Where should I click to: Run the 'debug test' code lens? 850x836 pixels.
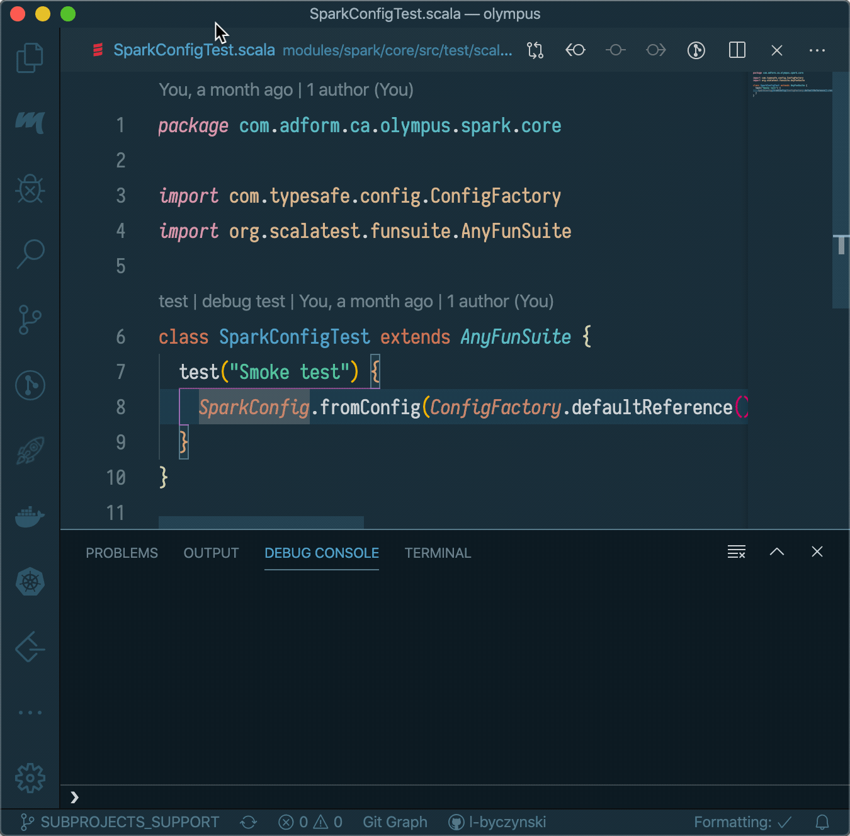(x=244, y=302)
